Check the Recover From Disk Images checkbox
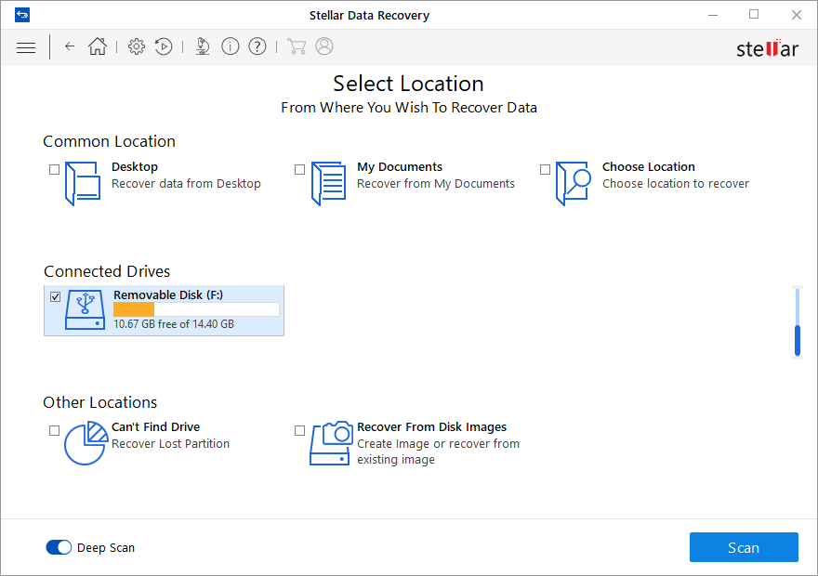Viewport: 818px width, 576px height. (299, 430)
